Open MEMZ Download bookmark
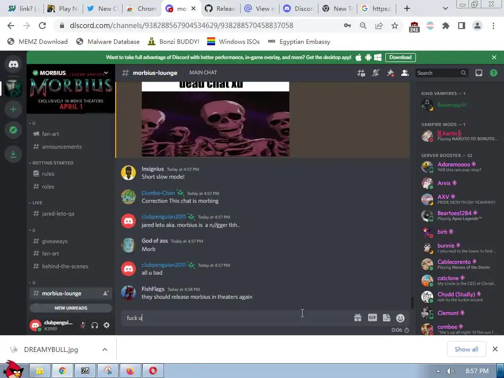Viewport: 504px width, 378px height. [x=37, y=42]
